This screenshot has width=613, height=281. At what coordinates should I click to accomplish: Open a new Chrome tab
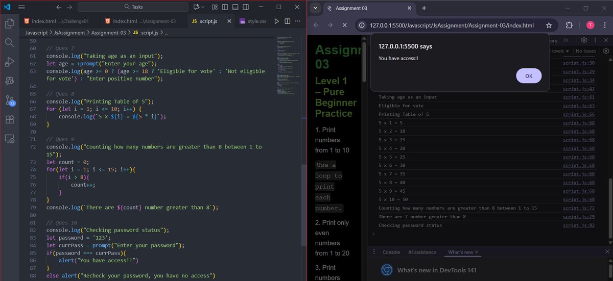tap(424, 8)
